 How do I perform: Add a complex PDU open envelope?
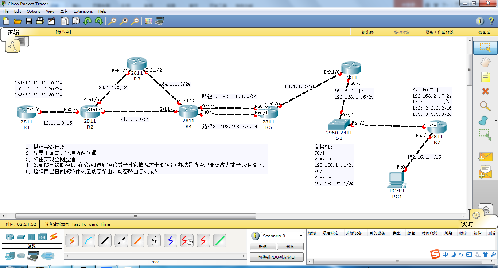(485, 172)
